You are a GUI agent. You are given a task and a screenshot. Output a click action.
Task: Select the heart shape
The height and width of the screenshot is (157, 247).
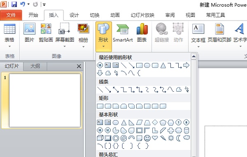coord(155,138)
